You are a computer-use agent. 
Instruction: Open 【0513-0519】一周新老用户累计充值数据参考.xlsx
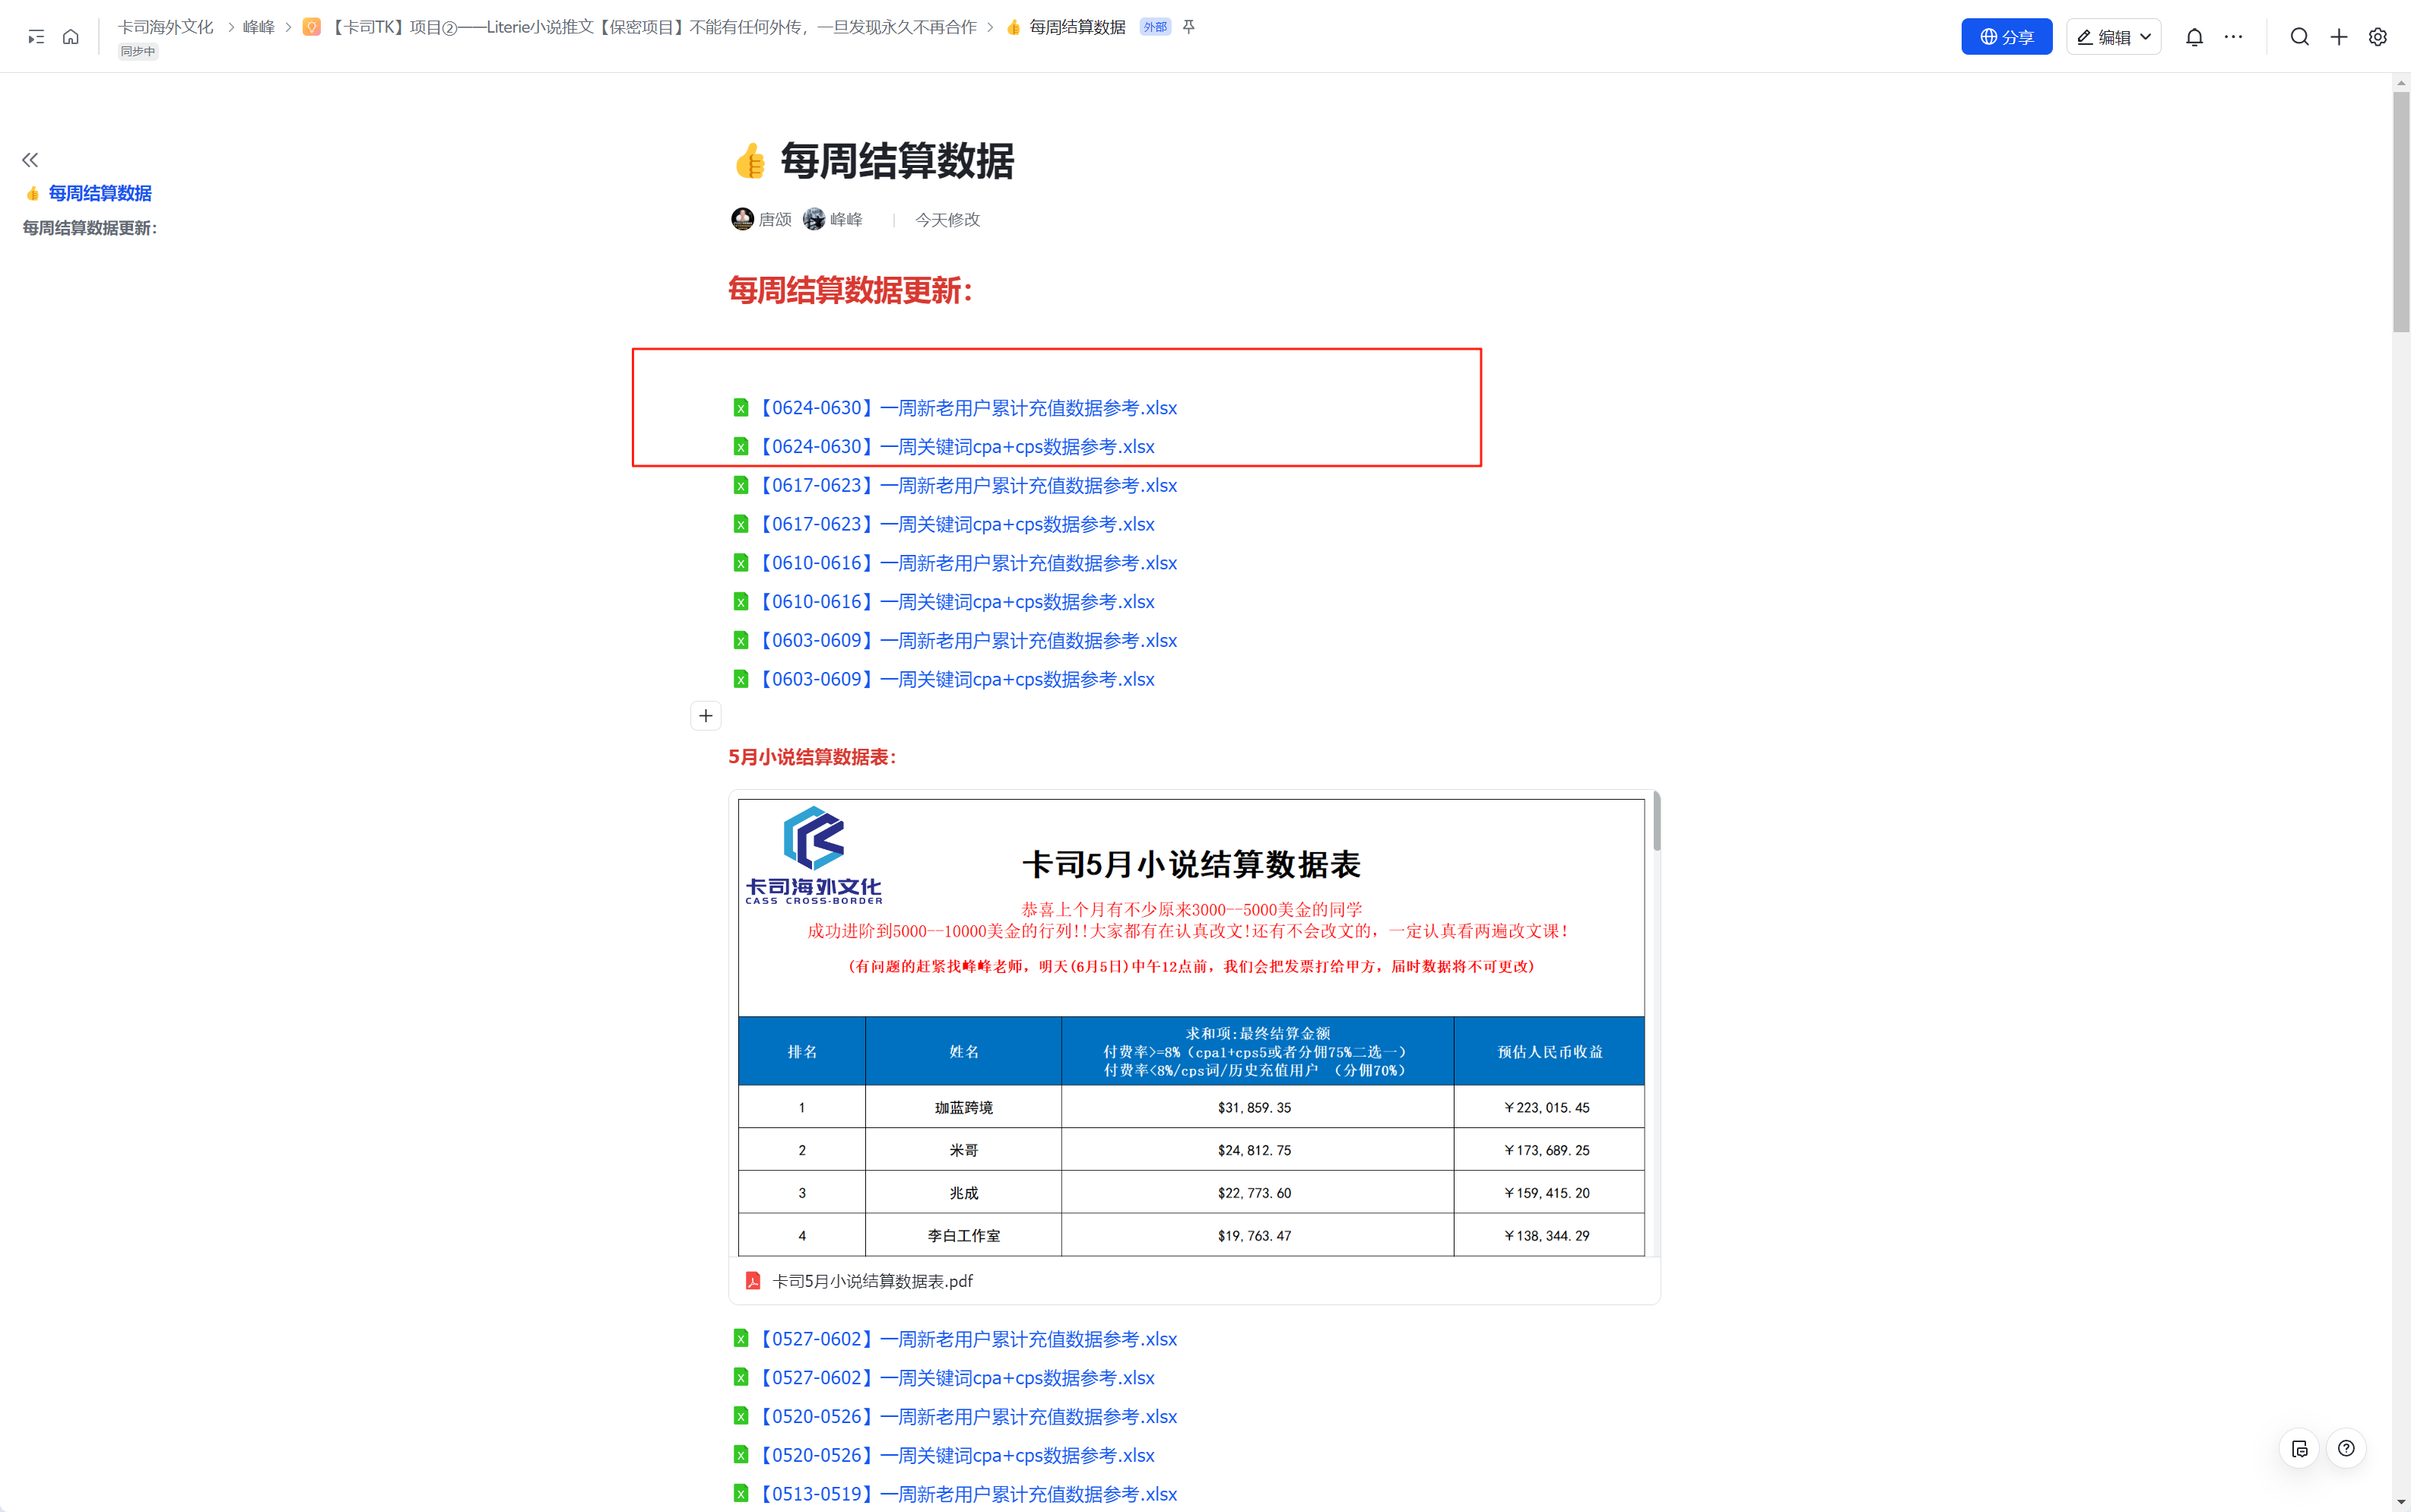[x=967, y=1494]
